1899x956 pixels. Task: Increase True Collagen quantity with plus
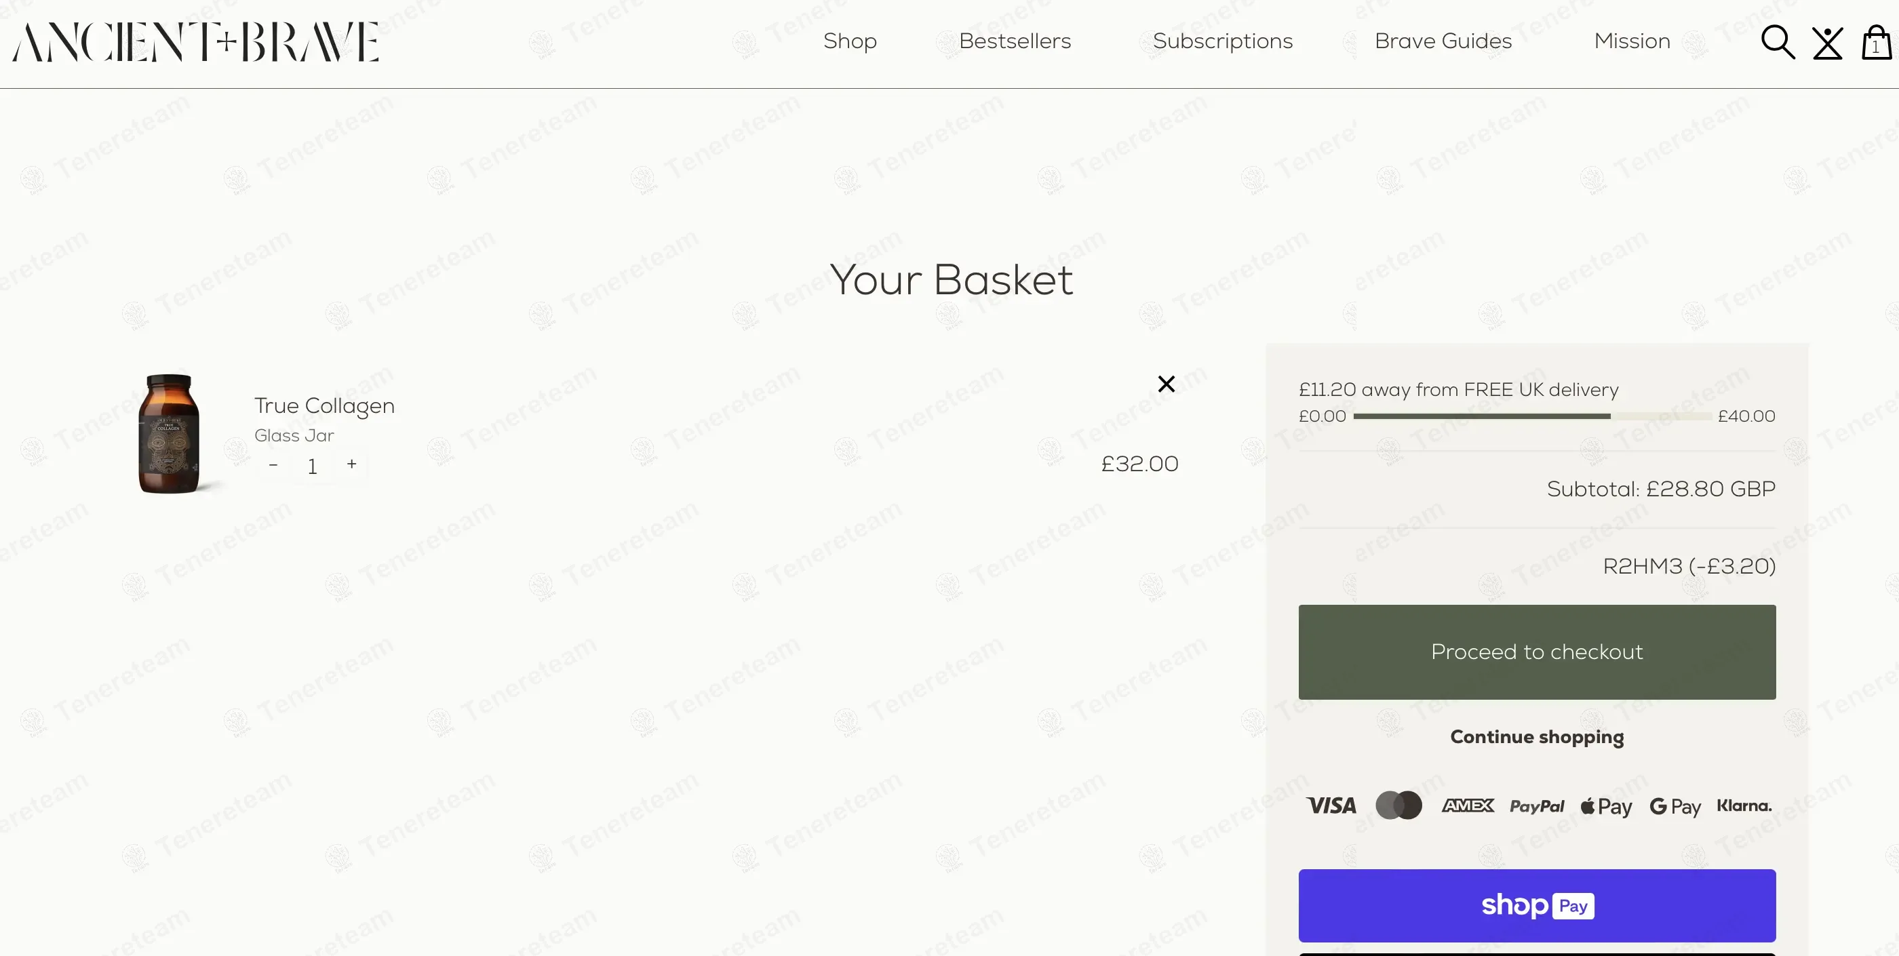(x=351, y=464)
